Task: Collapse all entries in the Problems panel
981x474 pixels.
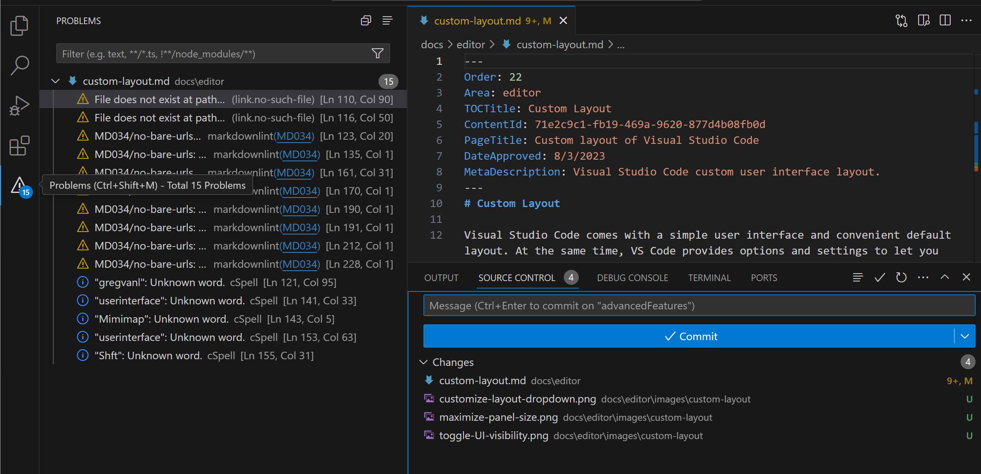Action: (366, 20)
